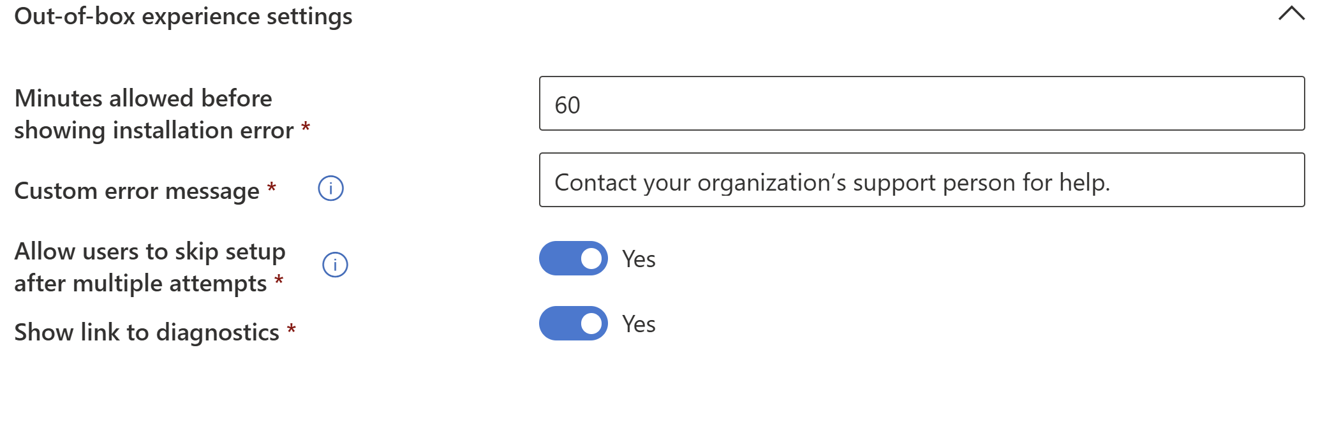The image size is (1334, 438).
Task: Click required asterisk beside Custom error message
Action: click(271, 187)
